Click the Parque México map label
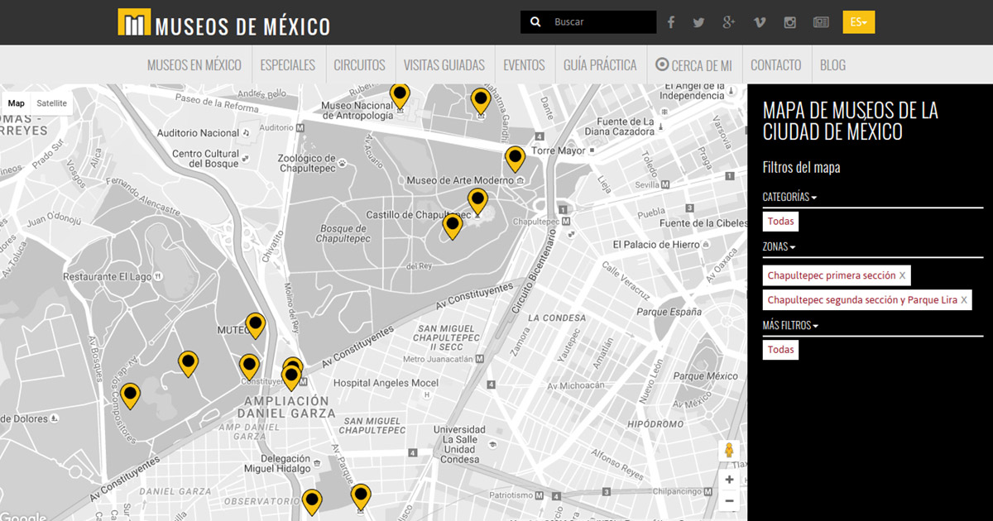The width and height of the screenshot is (993, 521). click(x=705, y=376)
